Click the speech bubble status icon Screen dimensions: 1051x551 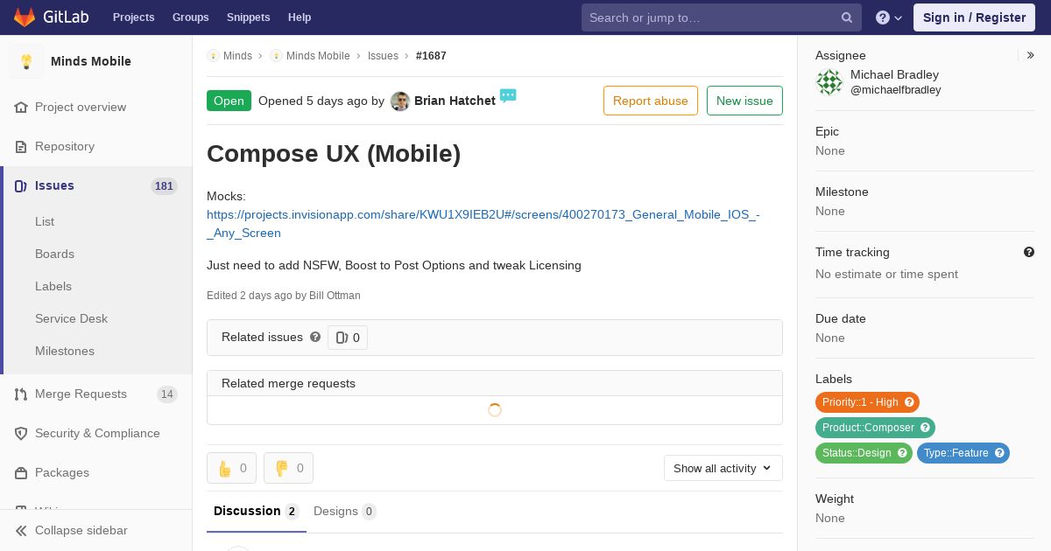coord(508,95)
